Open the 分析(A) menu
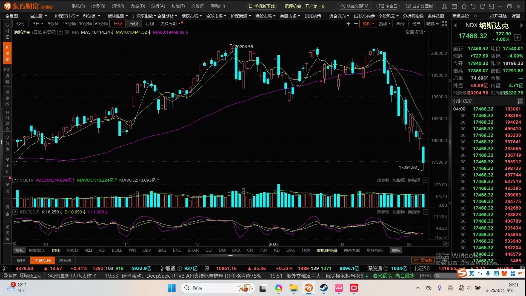The height and width of the screenshot is (296, 526). [158, 6]
